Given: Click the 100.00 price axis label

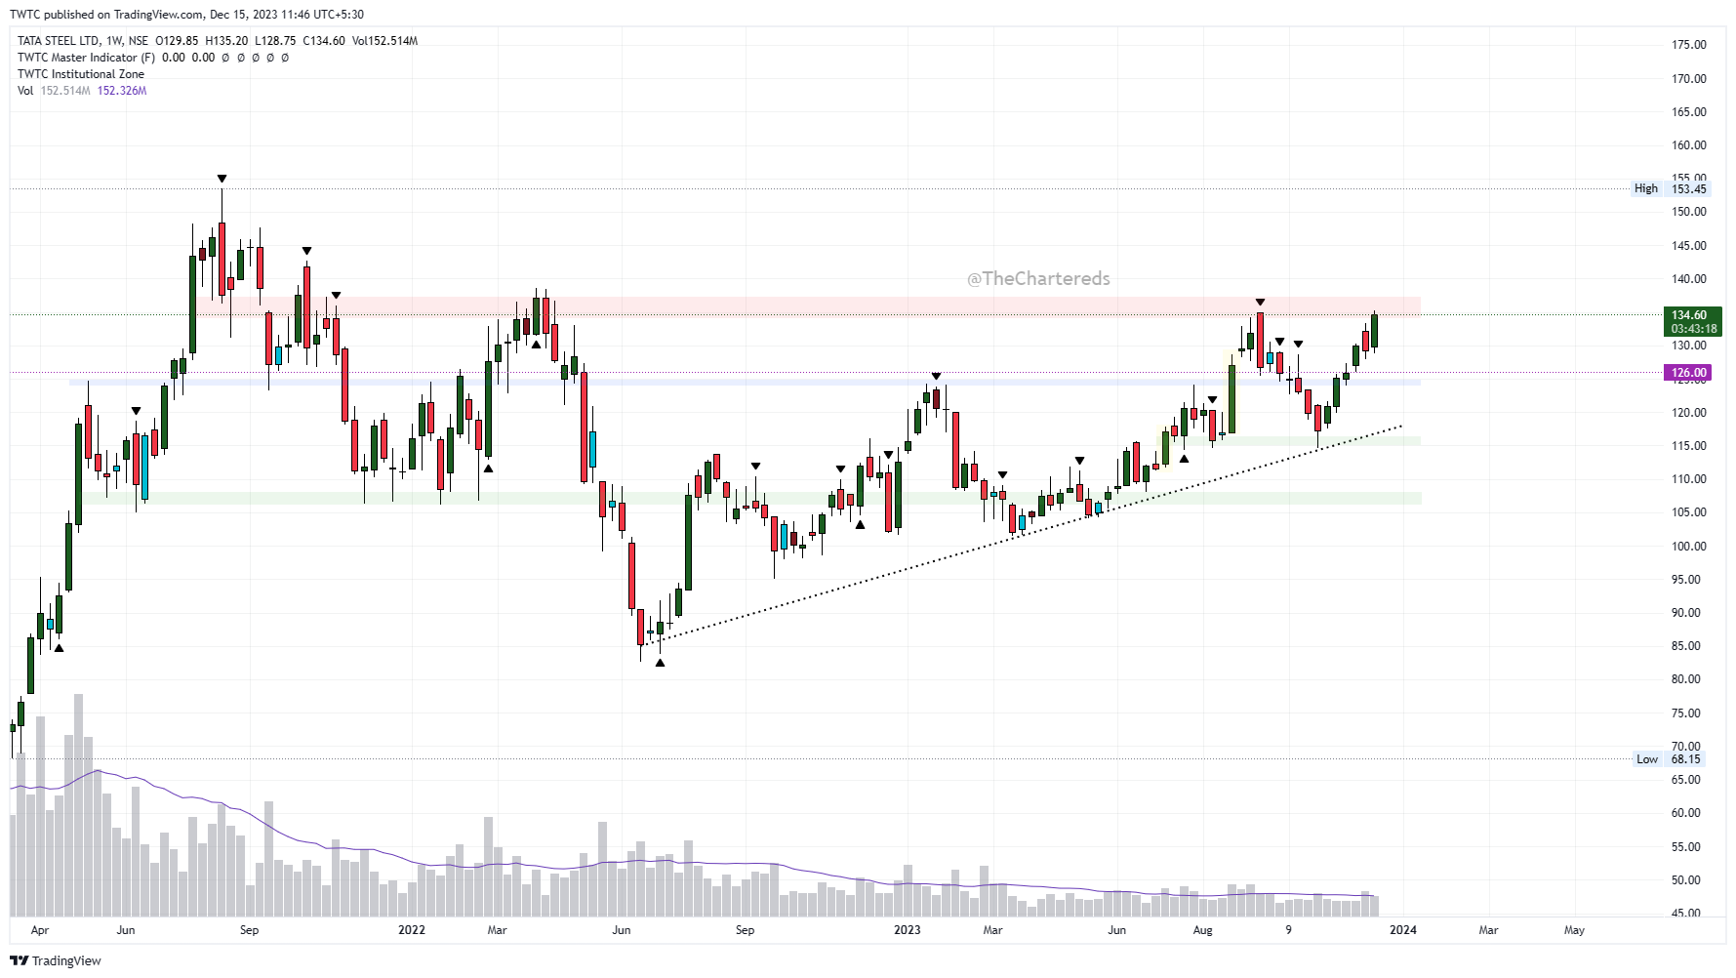Looking at the screenshot, I should click(1689, 546).
